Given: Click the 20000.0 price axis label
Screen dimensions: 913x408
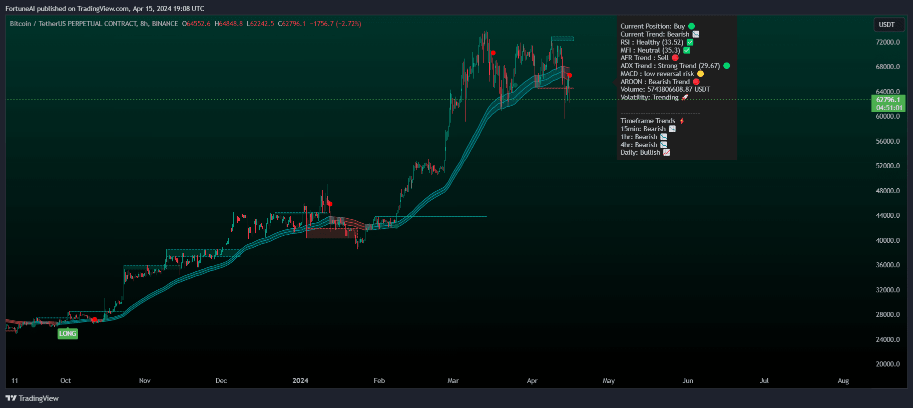Looking at the screenshot, I should click(x=888, y=364).
